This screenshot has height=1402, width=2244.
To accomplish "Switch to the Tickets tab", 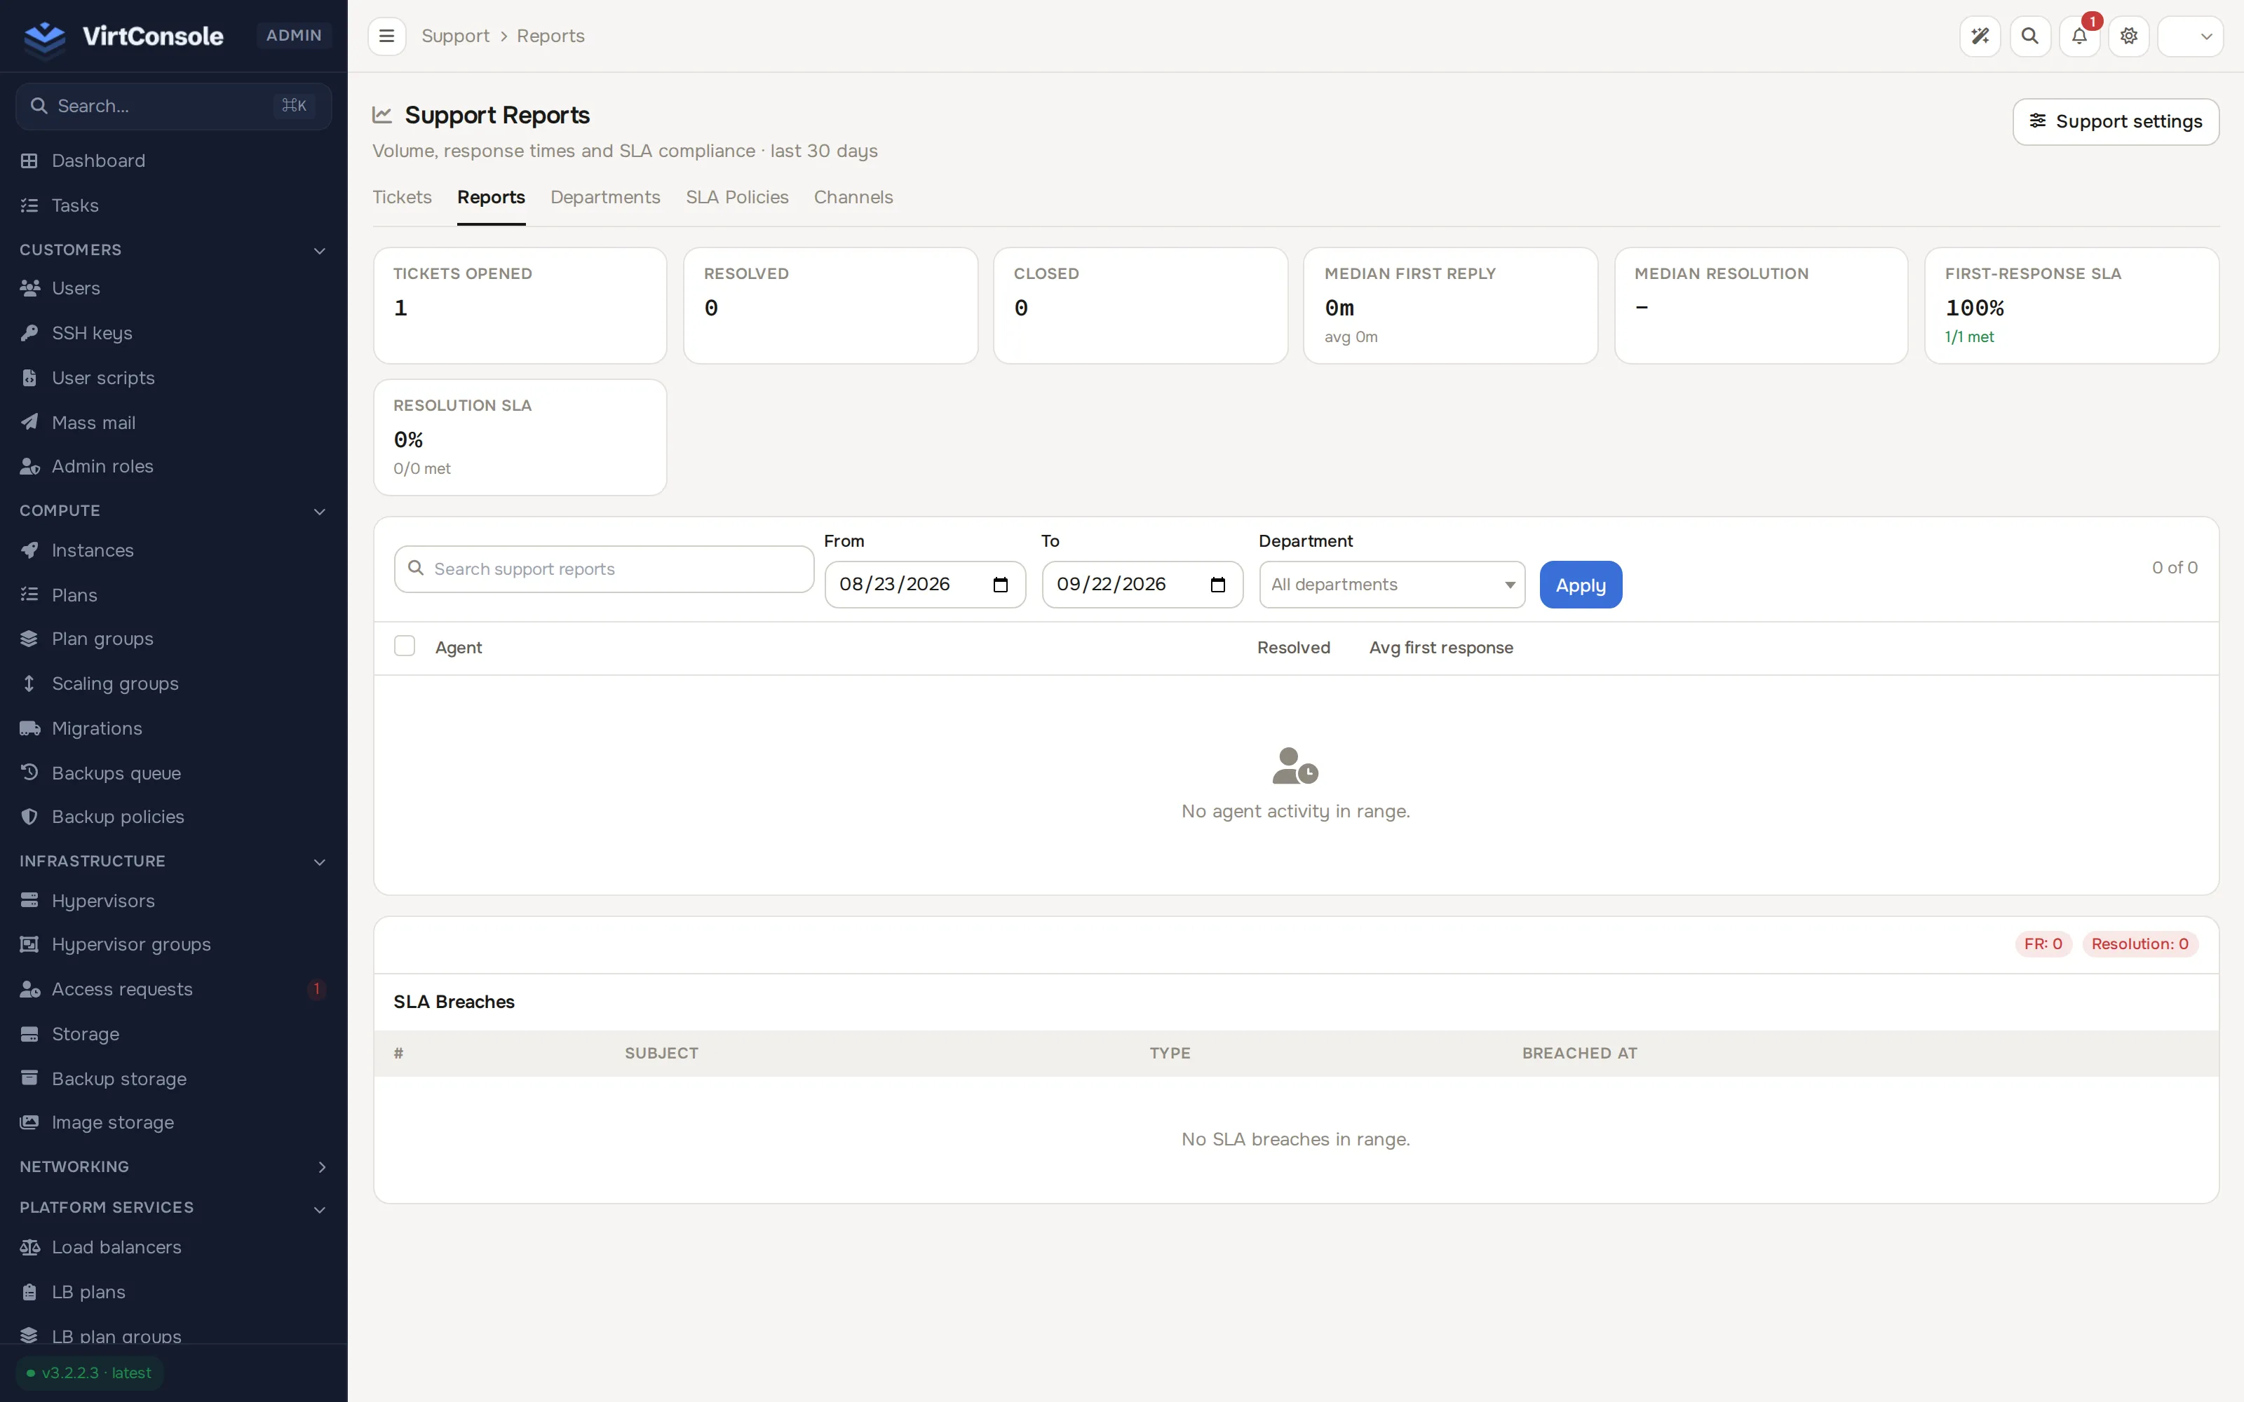I will [403, 196].
